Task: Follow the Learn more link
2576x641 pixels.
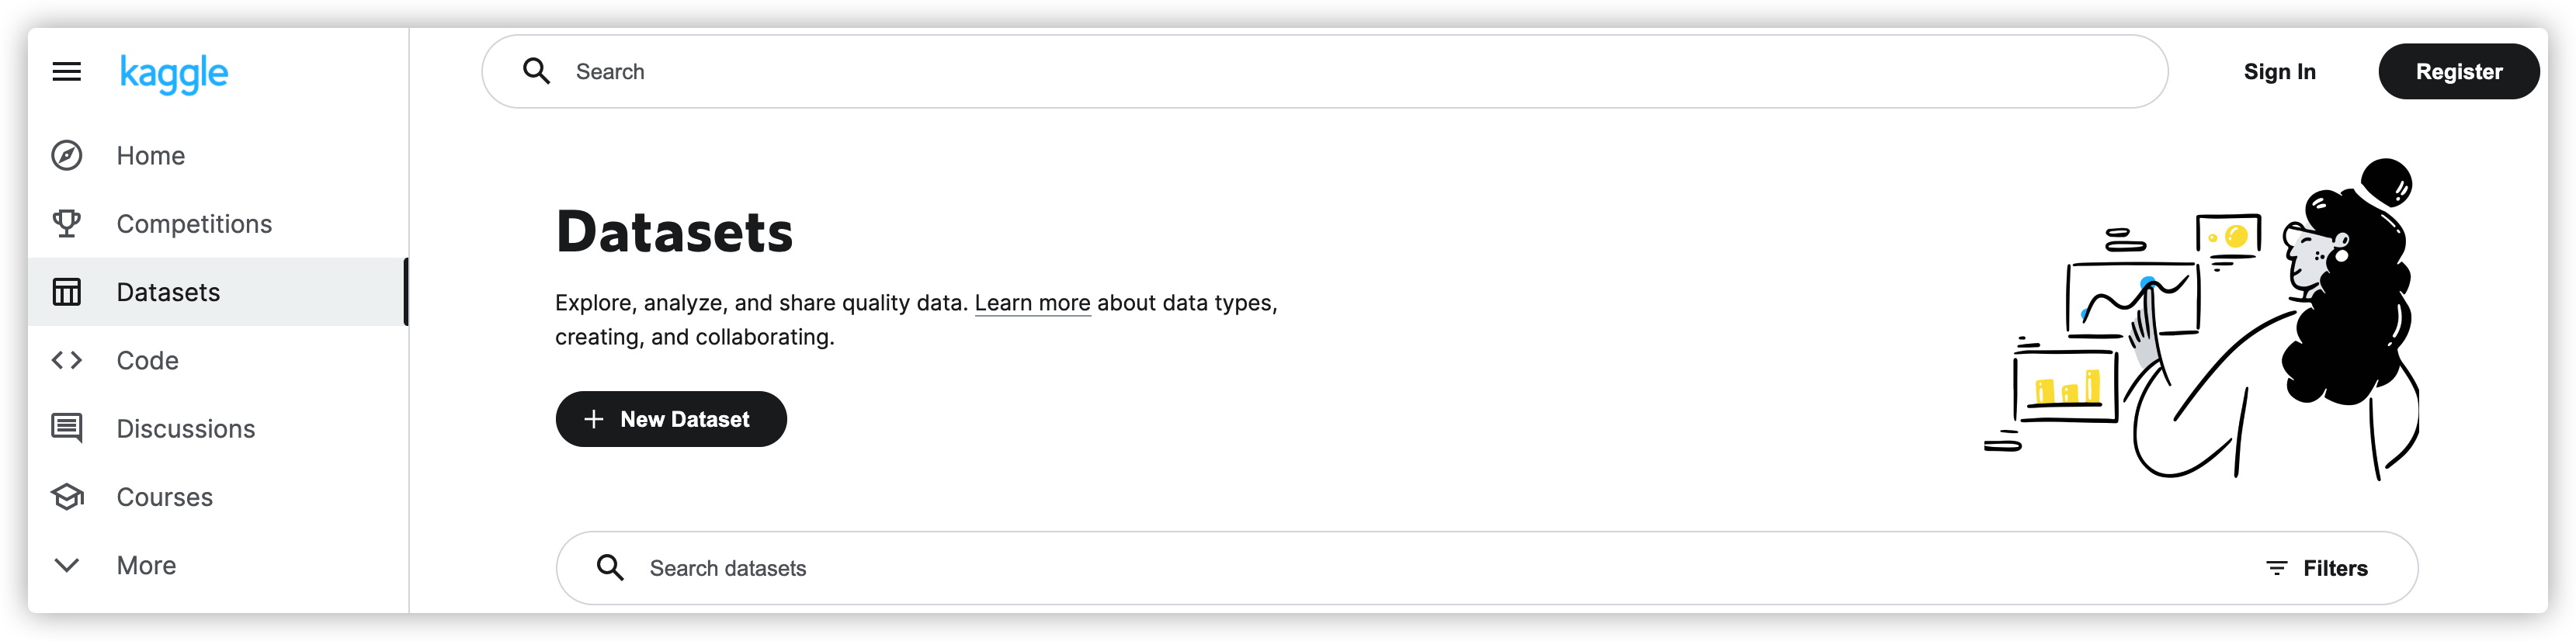Action: 1032,303
